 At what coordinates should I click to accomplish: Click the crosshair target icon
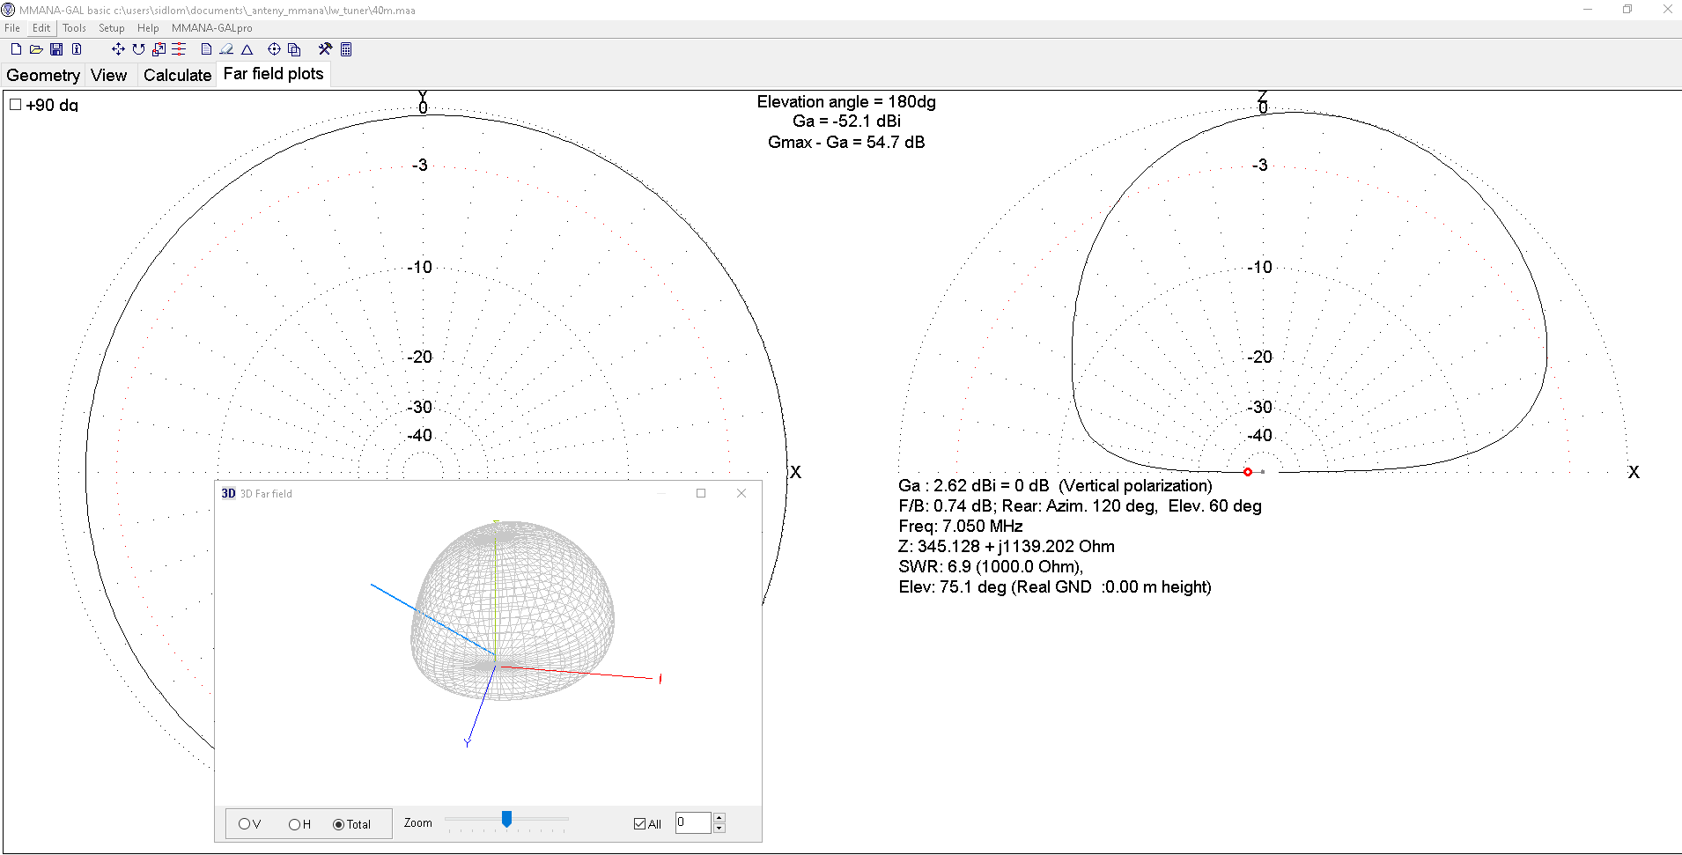pos(274,49)
